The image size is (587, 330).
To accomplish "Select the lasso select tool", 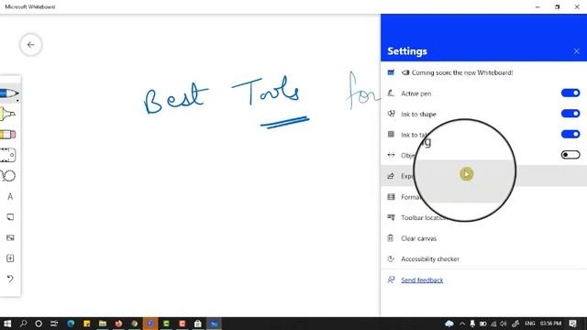I will pos(8,175).
